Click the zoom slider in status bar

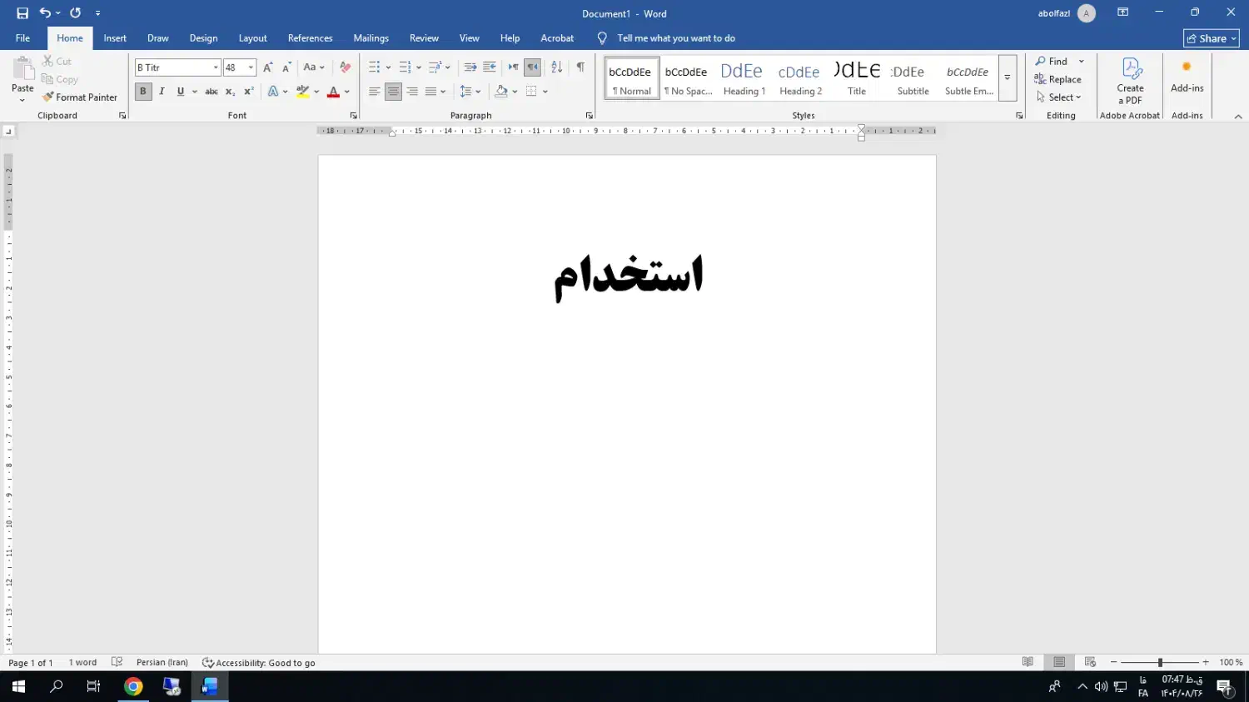coord(1160,663)
